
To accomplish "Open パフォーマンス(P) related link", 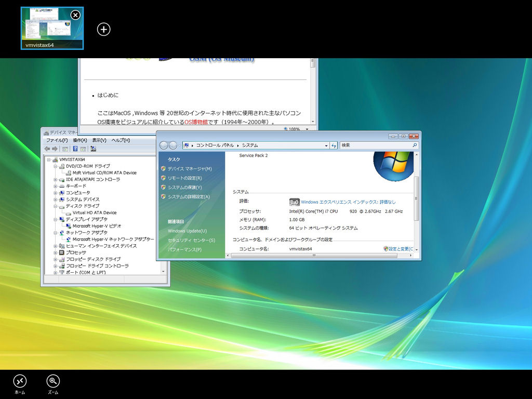I will click(184, 250).
